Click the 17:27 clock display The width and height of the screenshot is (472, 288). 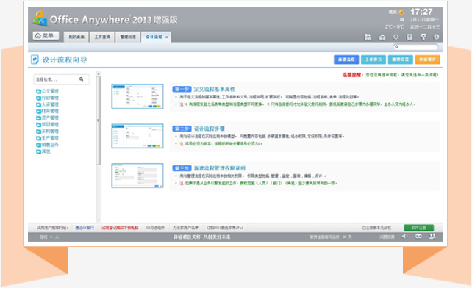click(421, 12)
